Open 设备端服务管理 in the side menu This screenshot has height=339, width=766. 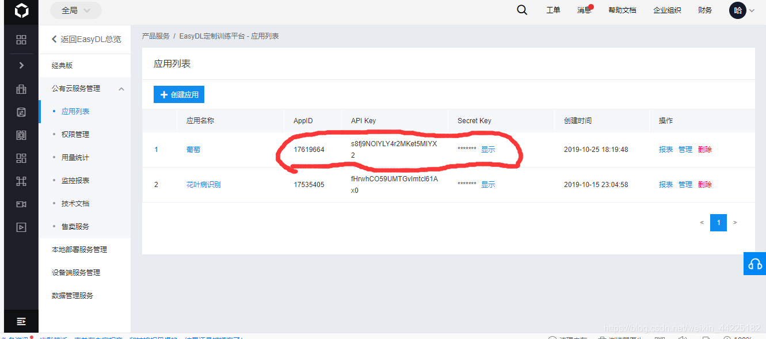point(76,273)
